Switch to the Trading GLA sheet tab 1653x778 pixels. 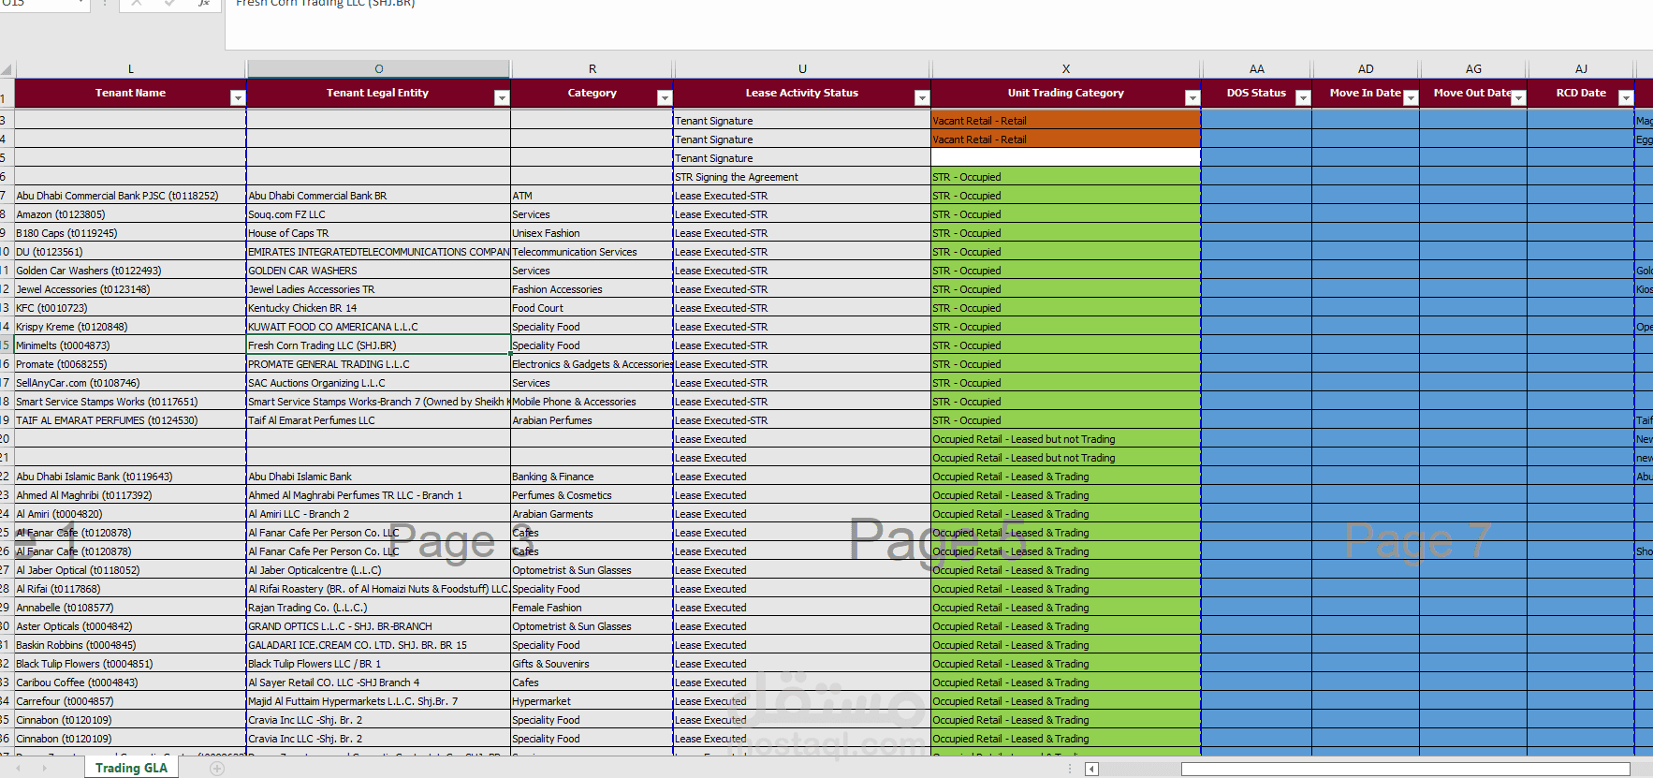click(x=131, y=768)
